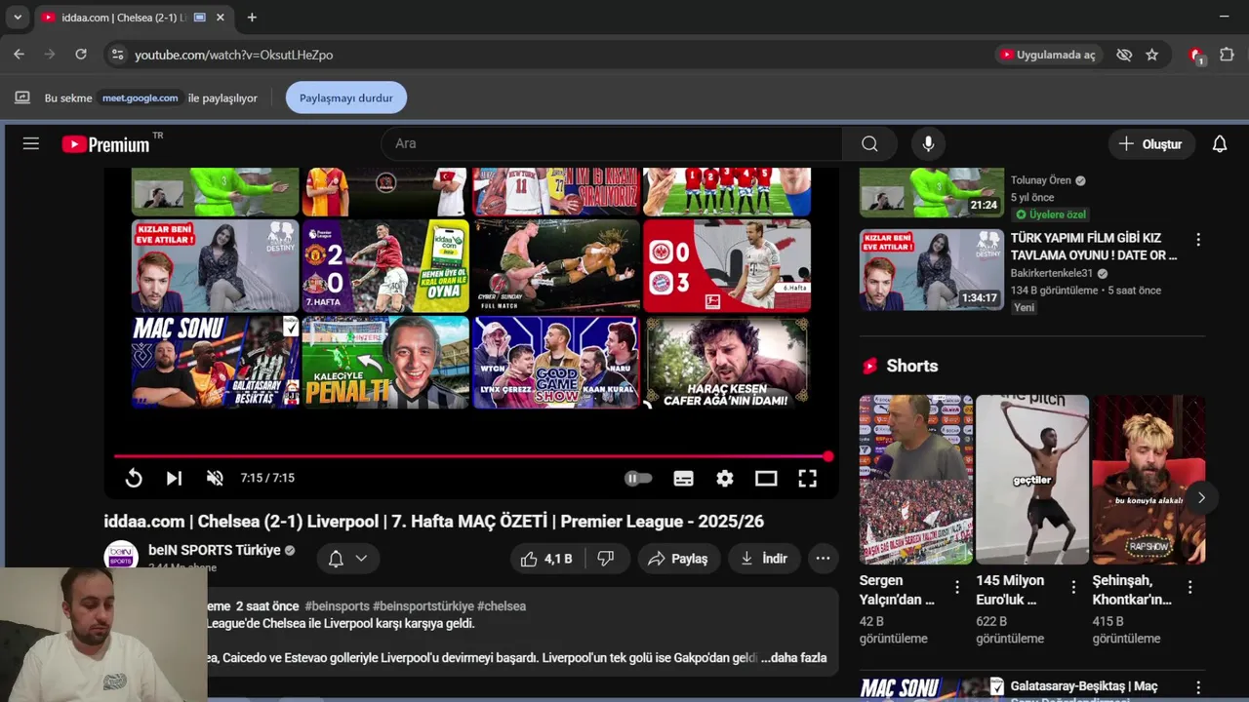The width and height of the screenshot is (1249, 702).
Task: Toggle the autoplay switch
Action: pos(638,478)
